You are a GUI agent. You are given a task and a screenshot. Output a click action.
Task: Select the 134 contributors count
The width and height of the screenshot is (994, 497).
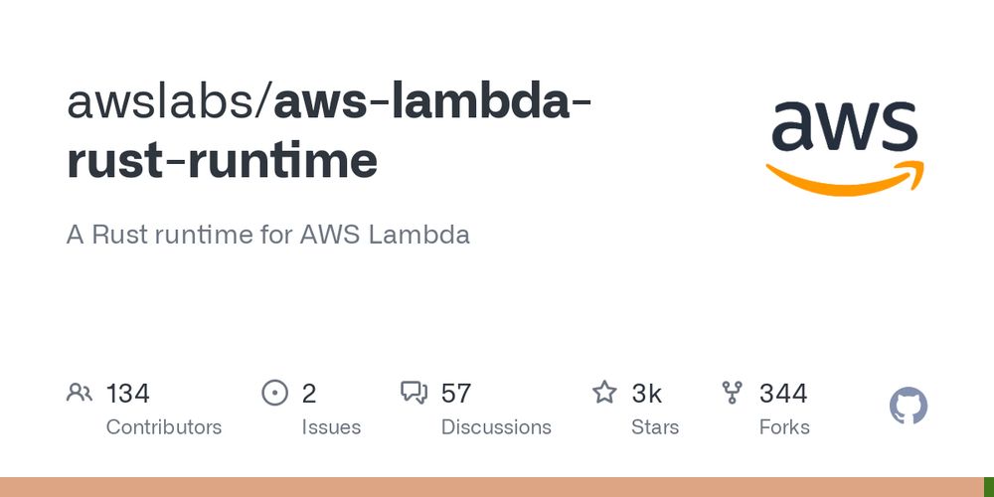pos(127,394)
